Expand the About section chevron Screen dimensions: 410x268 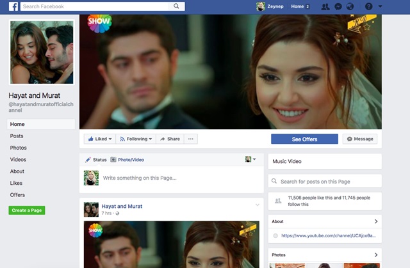(376, 221)
